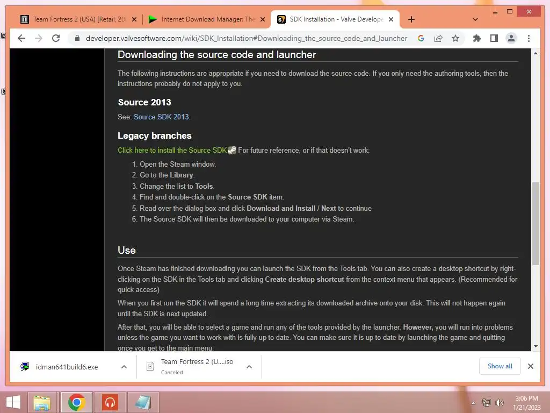Open the Google icon in address bar
This screenshot has width=550, height=413.
pos(421,38)
